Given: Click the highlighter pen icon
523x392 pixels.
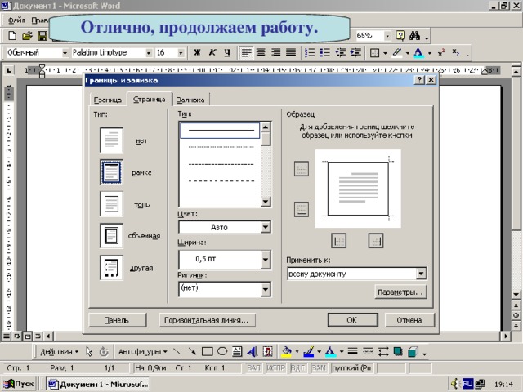Looking at the screenshot, I should point(397,52).
